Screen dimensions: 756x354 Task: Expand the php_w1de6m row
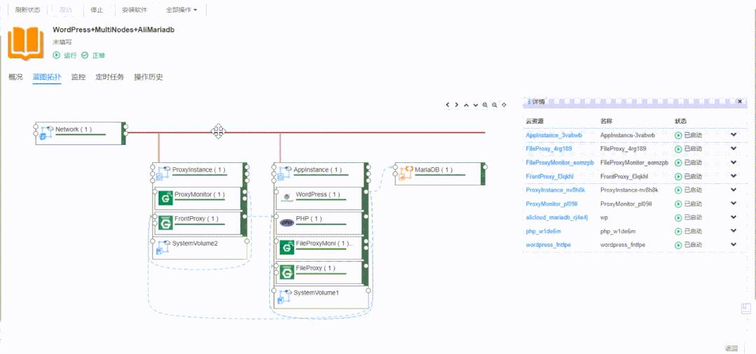pyautogui.click(x=734, y=231)
